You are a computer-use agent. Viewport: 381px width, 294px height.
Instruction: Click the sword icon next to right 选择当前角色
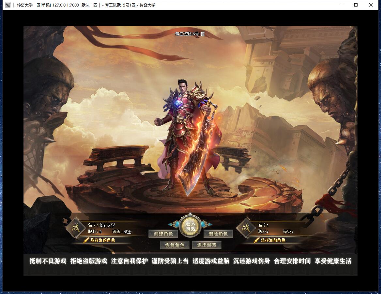tap(257, 240)
